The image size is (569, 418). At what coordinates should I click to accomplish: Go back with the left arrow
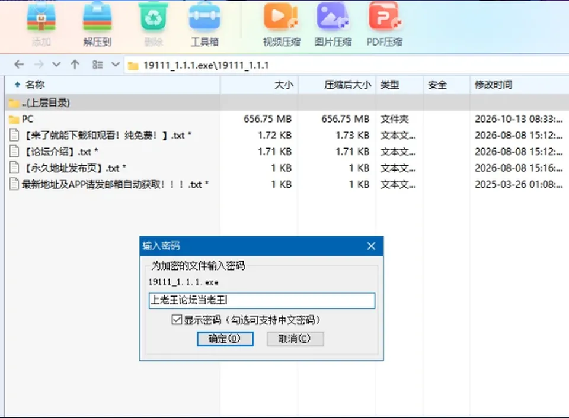[x=19, y=65]
